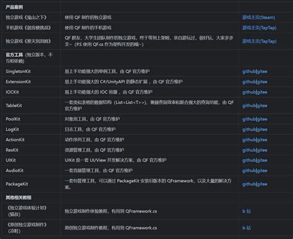Select the ExtensionKit name cell

[x=18, y=82]
